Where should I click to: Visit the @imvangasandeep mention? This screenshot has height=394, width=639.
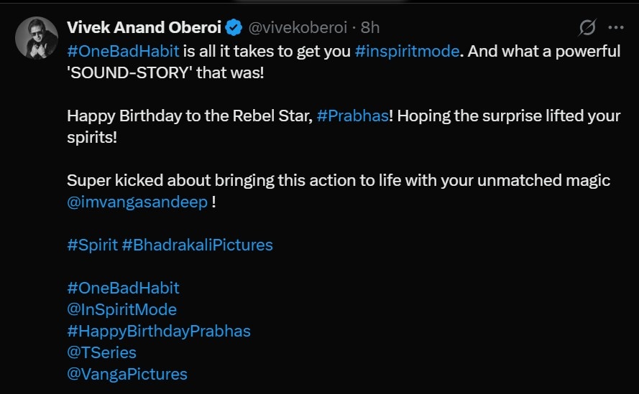[x=137, y=202]
